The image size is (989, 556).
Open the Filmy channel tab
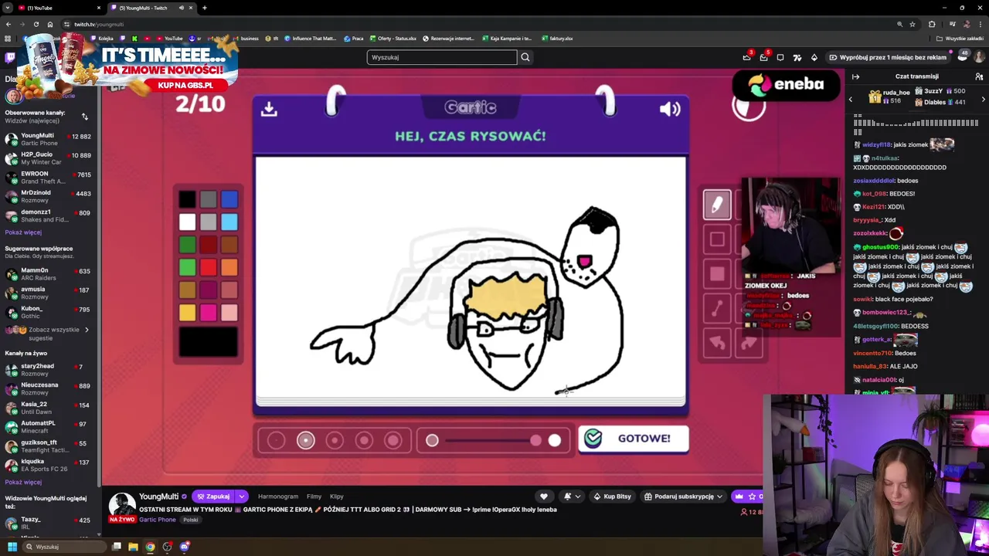314,497
